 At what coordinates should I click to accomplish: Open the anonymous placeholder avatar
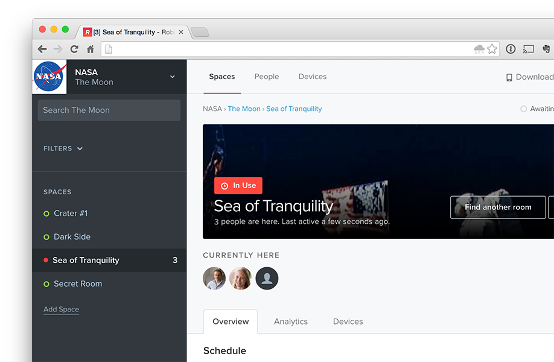(267, 278)
